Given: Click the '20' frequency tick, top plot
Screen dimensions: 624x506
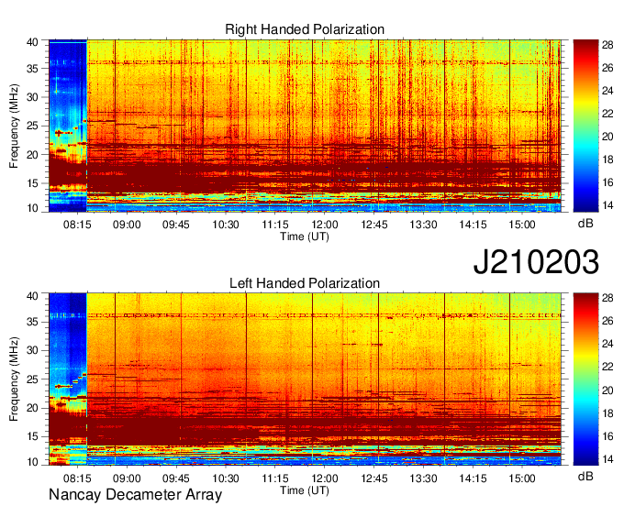Looking at the screenshot, I should [33, 155].
